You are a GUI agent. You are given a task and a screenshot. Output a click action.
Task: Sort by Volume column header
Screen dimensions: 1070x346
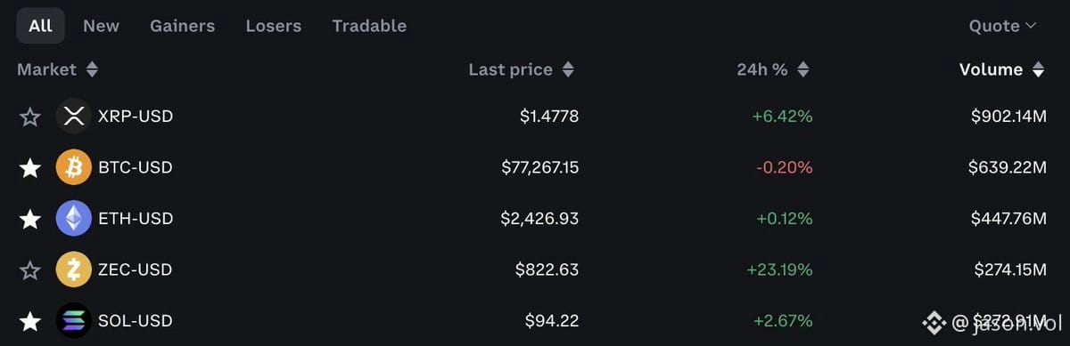pyautogui.click(x=1001, y=69)
